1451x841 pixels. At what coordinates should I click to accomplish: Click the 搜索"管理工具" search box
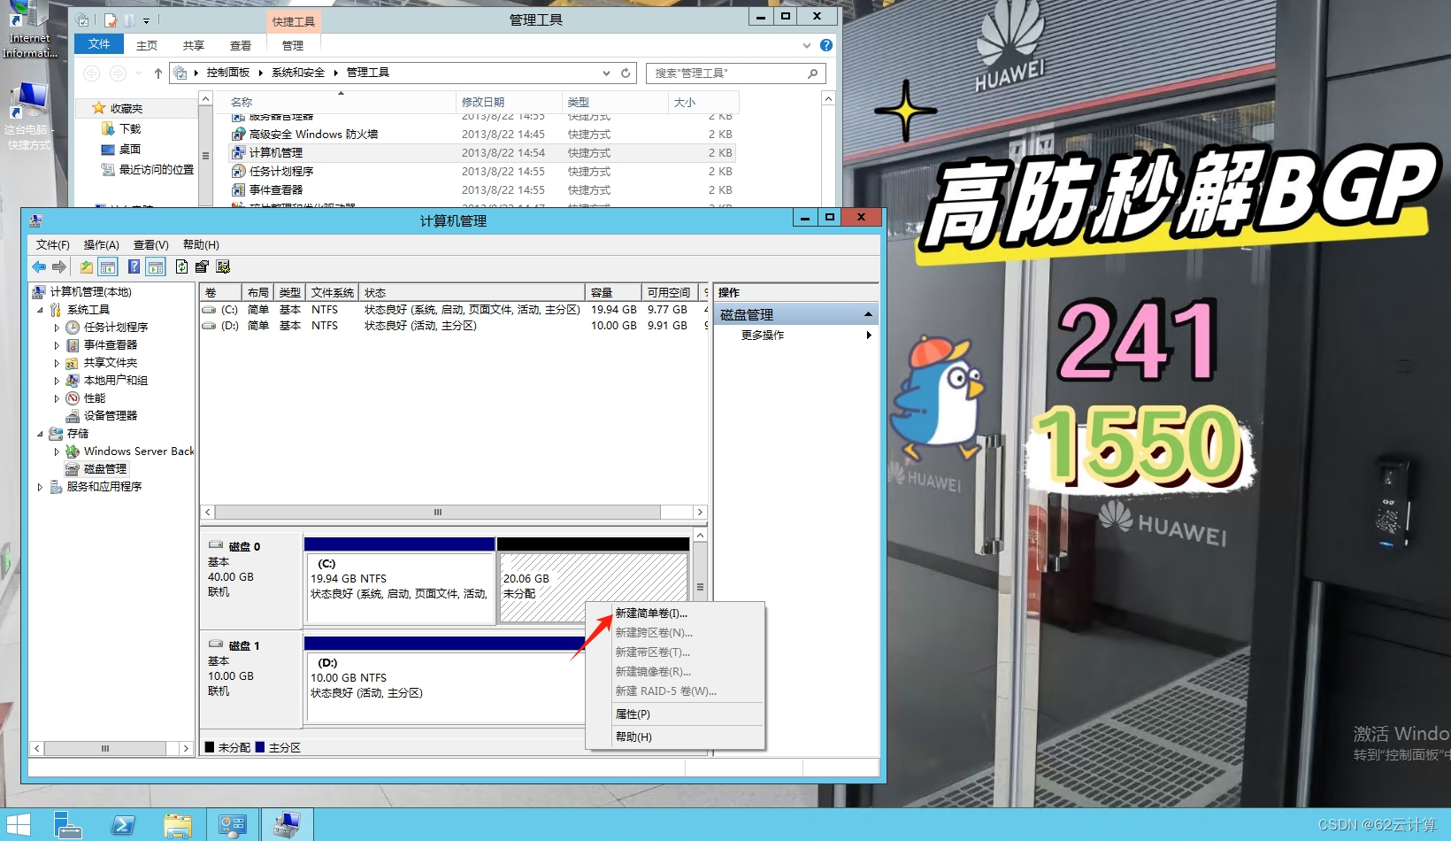[736, 73]
